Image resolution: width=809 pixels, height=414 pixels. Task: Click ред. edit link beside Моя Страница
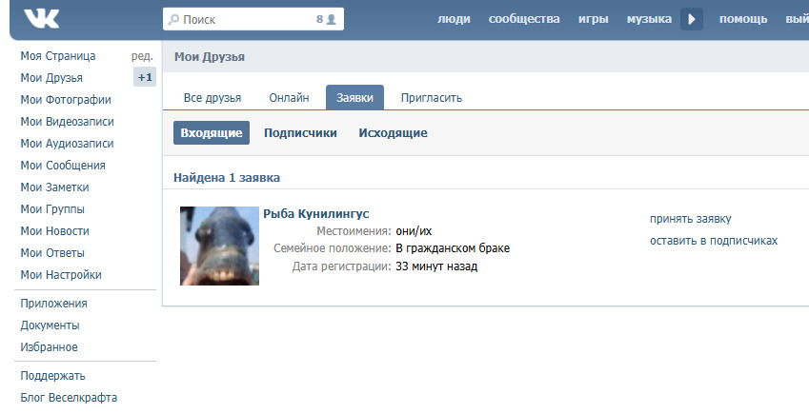pyautogui.click(x=142, y=56)
